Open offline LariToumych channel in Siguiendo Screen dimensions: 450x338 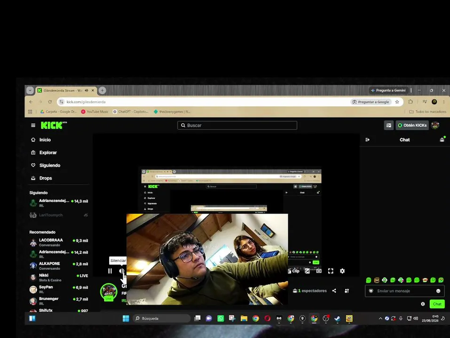pos(59,215)
